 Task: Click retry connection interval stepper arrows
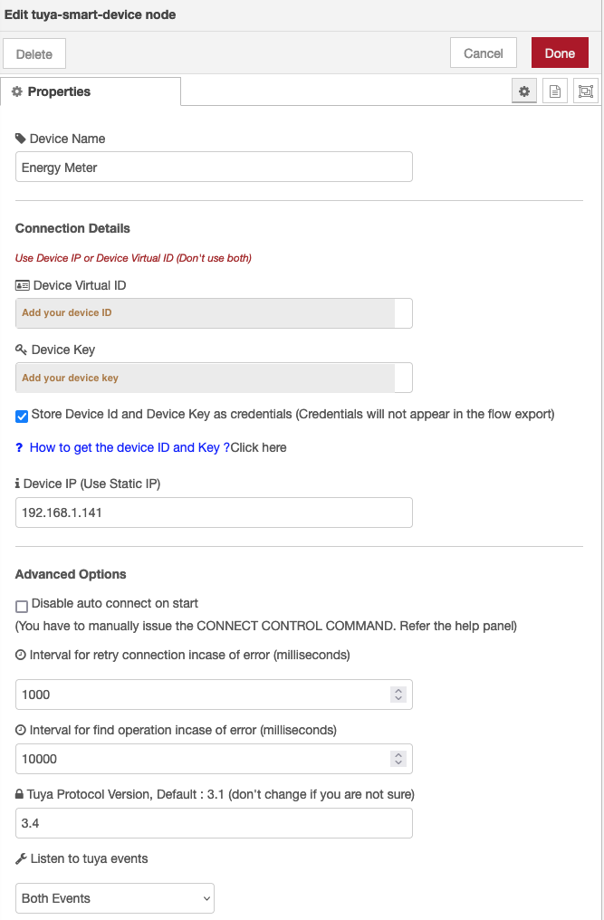(x=398, y=695)
